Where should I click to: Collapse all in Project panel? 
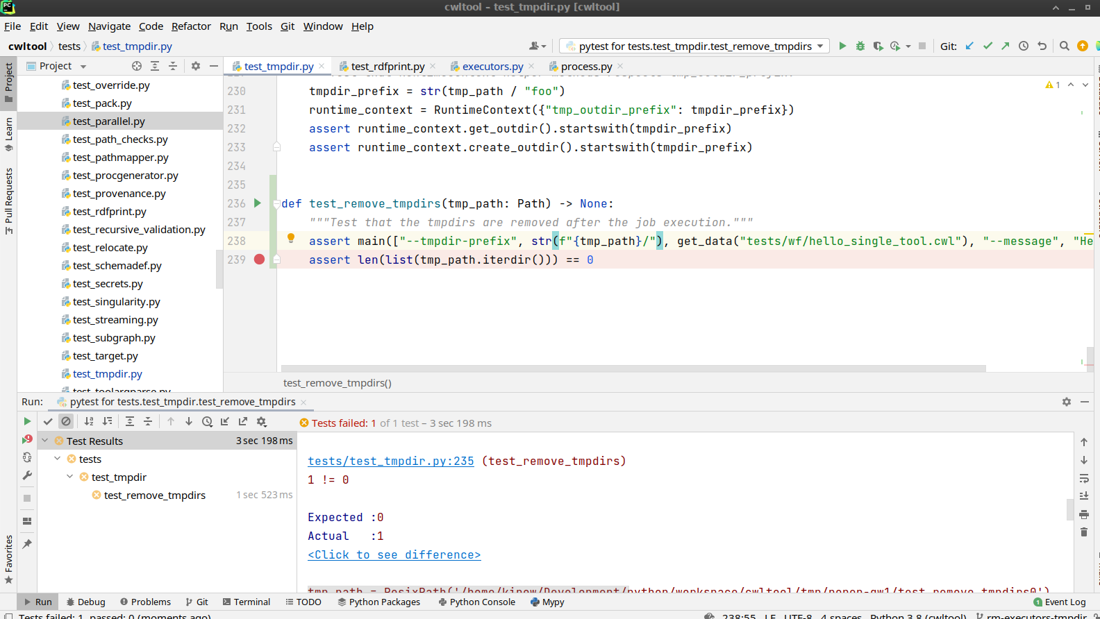pyautogui.click(x=173, y=66)
